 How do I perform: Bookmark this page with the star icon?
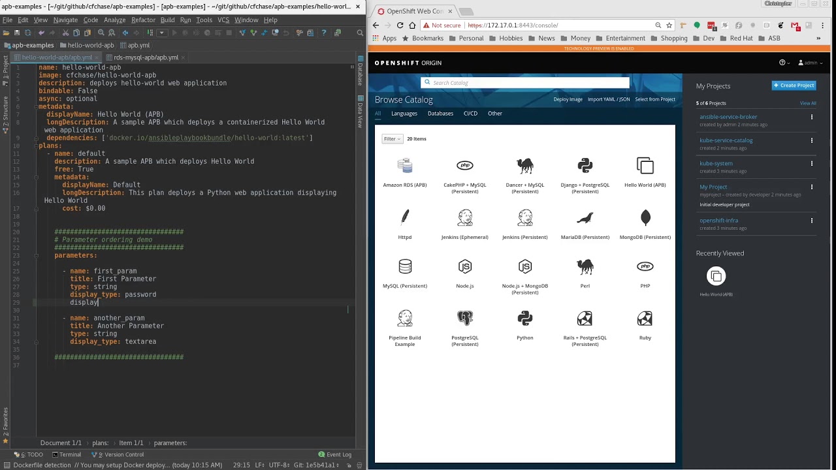tap(669, 25)
